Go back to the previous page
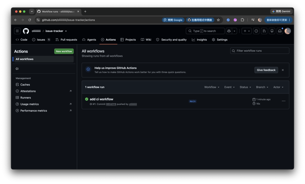 click(15, 20)
